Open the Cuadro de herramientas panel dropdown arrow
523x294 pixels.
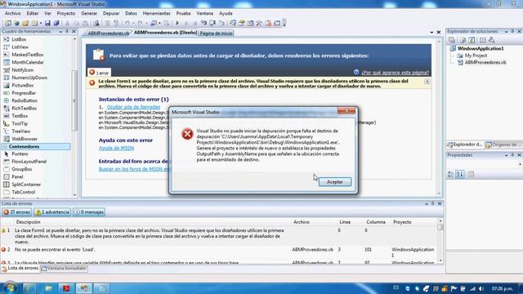[x=60, y=32]
